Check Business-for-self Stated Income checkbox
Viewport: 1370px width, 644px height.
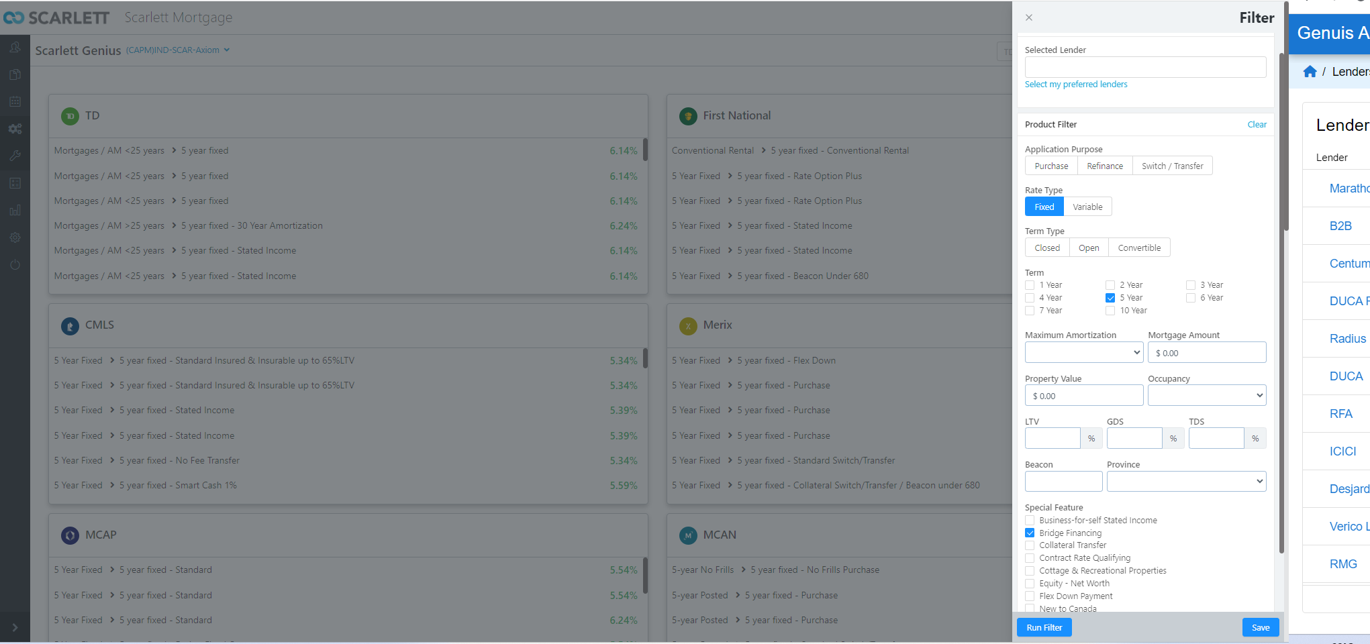[1030, 521]
